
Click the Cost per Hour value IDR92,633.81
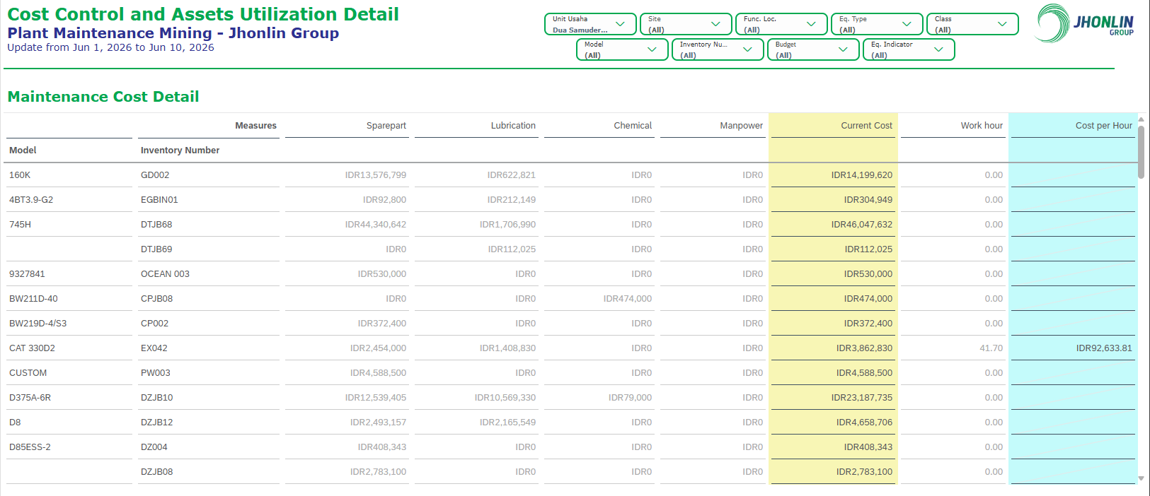point(1104,348)
